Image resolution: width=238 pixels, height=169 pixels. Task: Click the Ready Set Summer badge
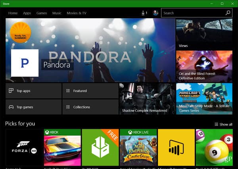tap(20, 32)
